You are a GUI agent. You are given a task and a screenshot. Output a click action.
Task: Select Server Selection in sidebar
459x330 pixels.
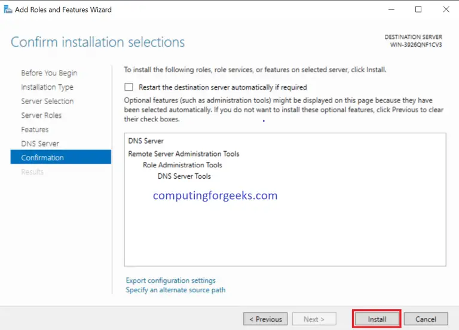[x=47, y=101]
